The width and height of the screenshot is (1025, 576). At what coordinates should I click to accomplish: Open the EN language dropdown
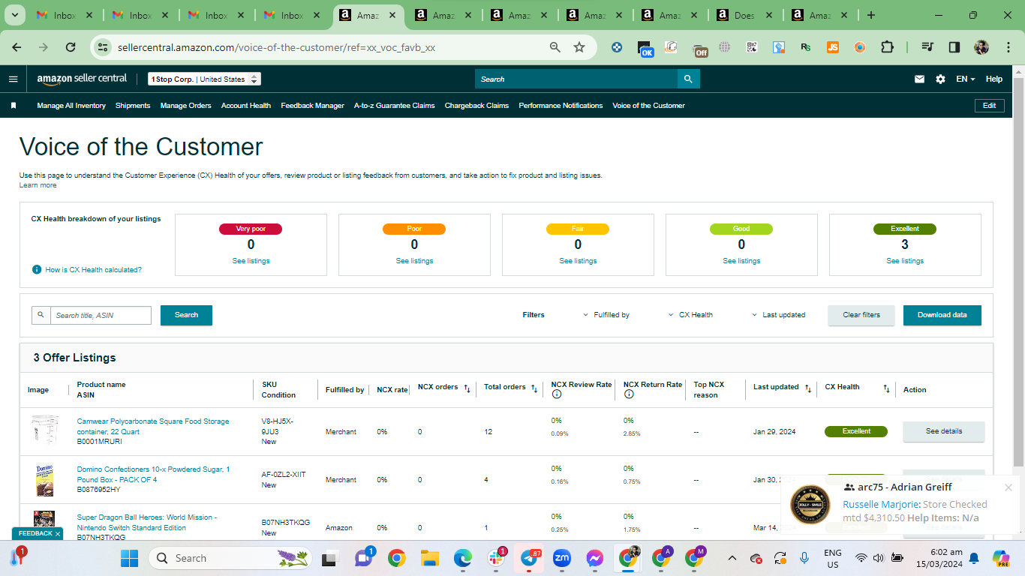click(966, 79)
